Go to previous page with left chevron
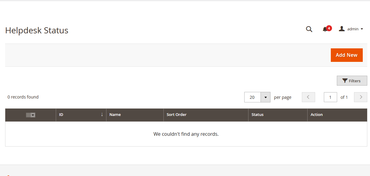 (x=308, y=97)
